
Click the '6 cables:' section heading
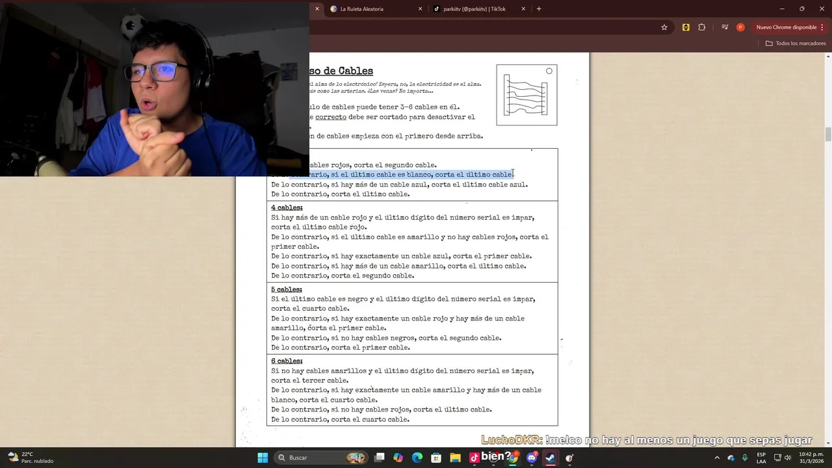287,361
